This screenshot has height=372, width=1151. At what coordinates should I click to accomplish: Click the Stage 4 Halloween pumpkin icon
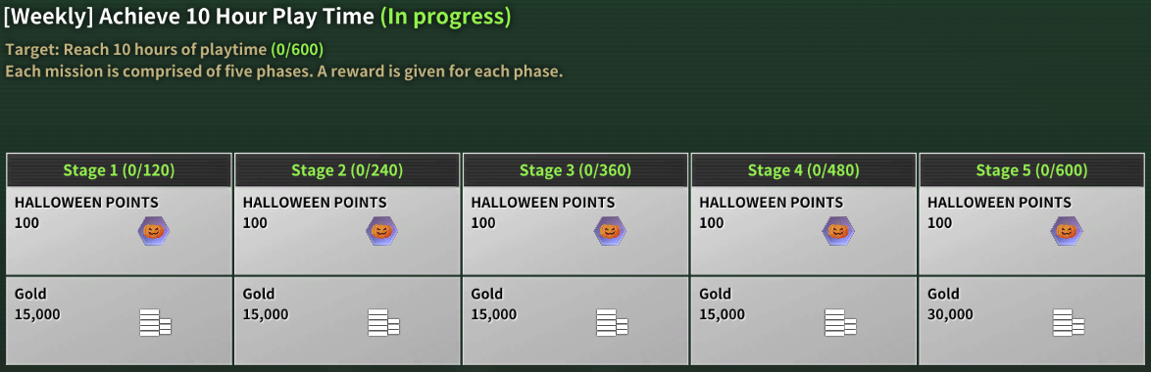click(x=837, y=231)
